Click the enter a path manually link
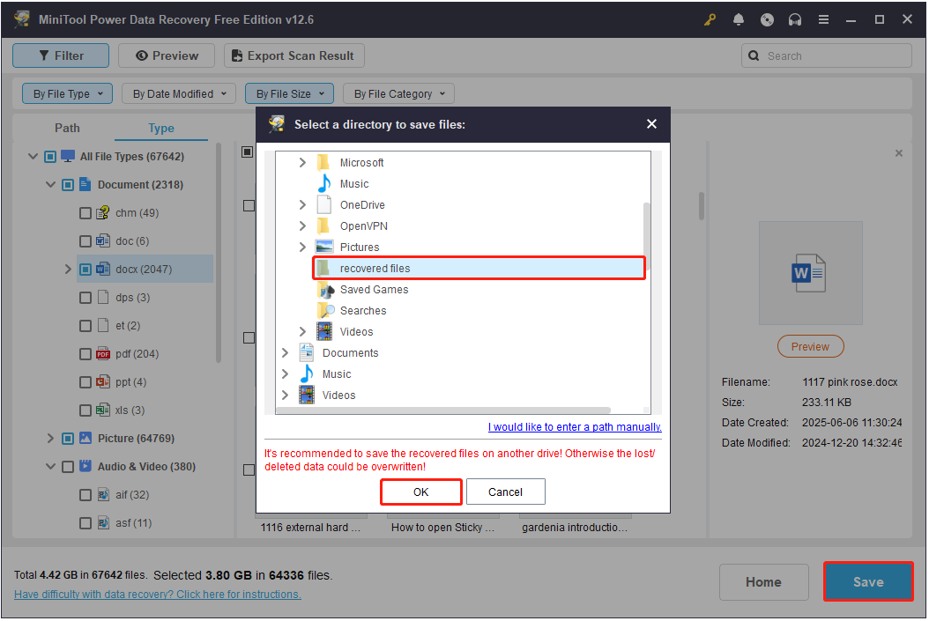Screen dimensions: 929x621 point(574,426)
